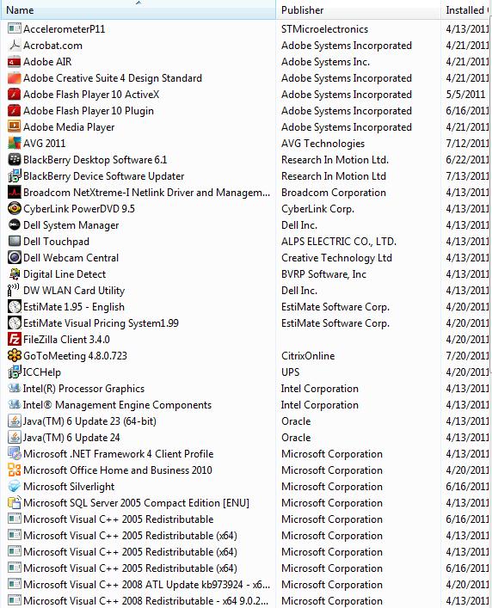The image size is (492, 608).
Task: Click Microsoft Office Home and Business 2010 icon
Action: pyautogui.click(x=15, y=470)
